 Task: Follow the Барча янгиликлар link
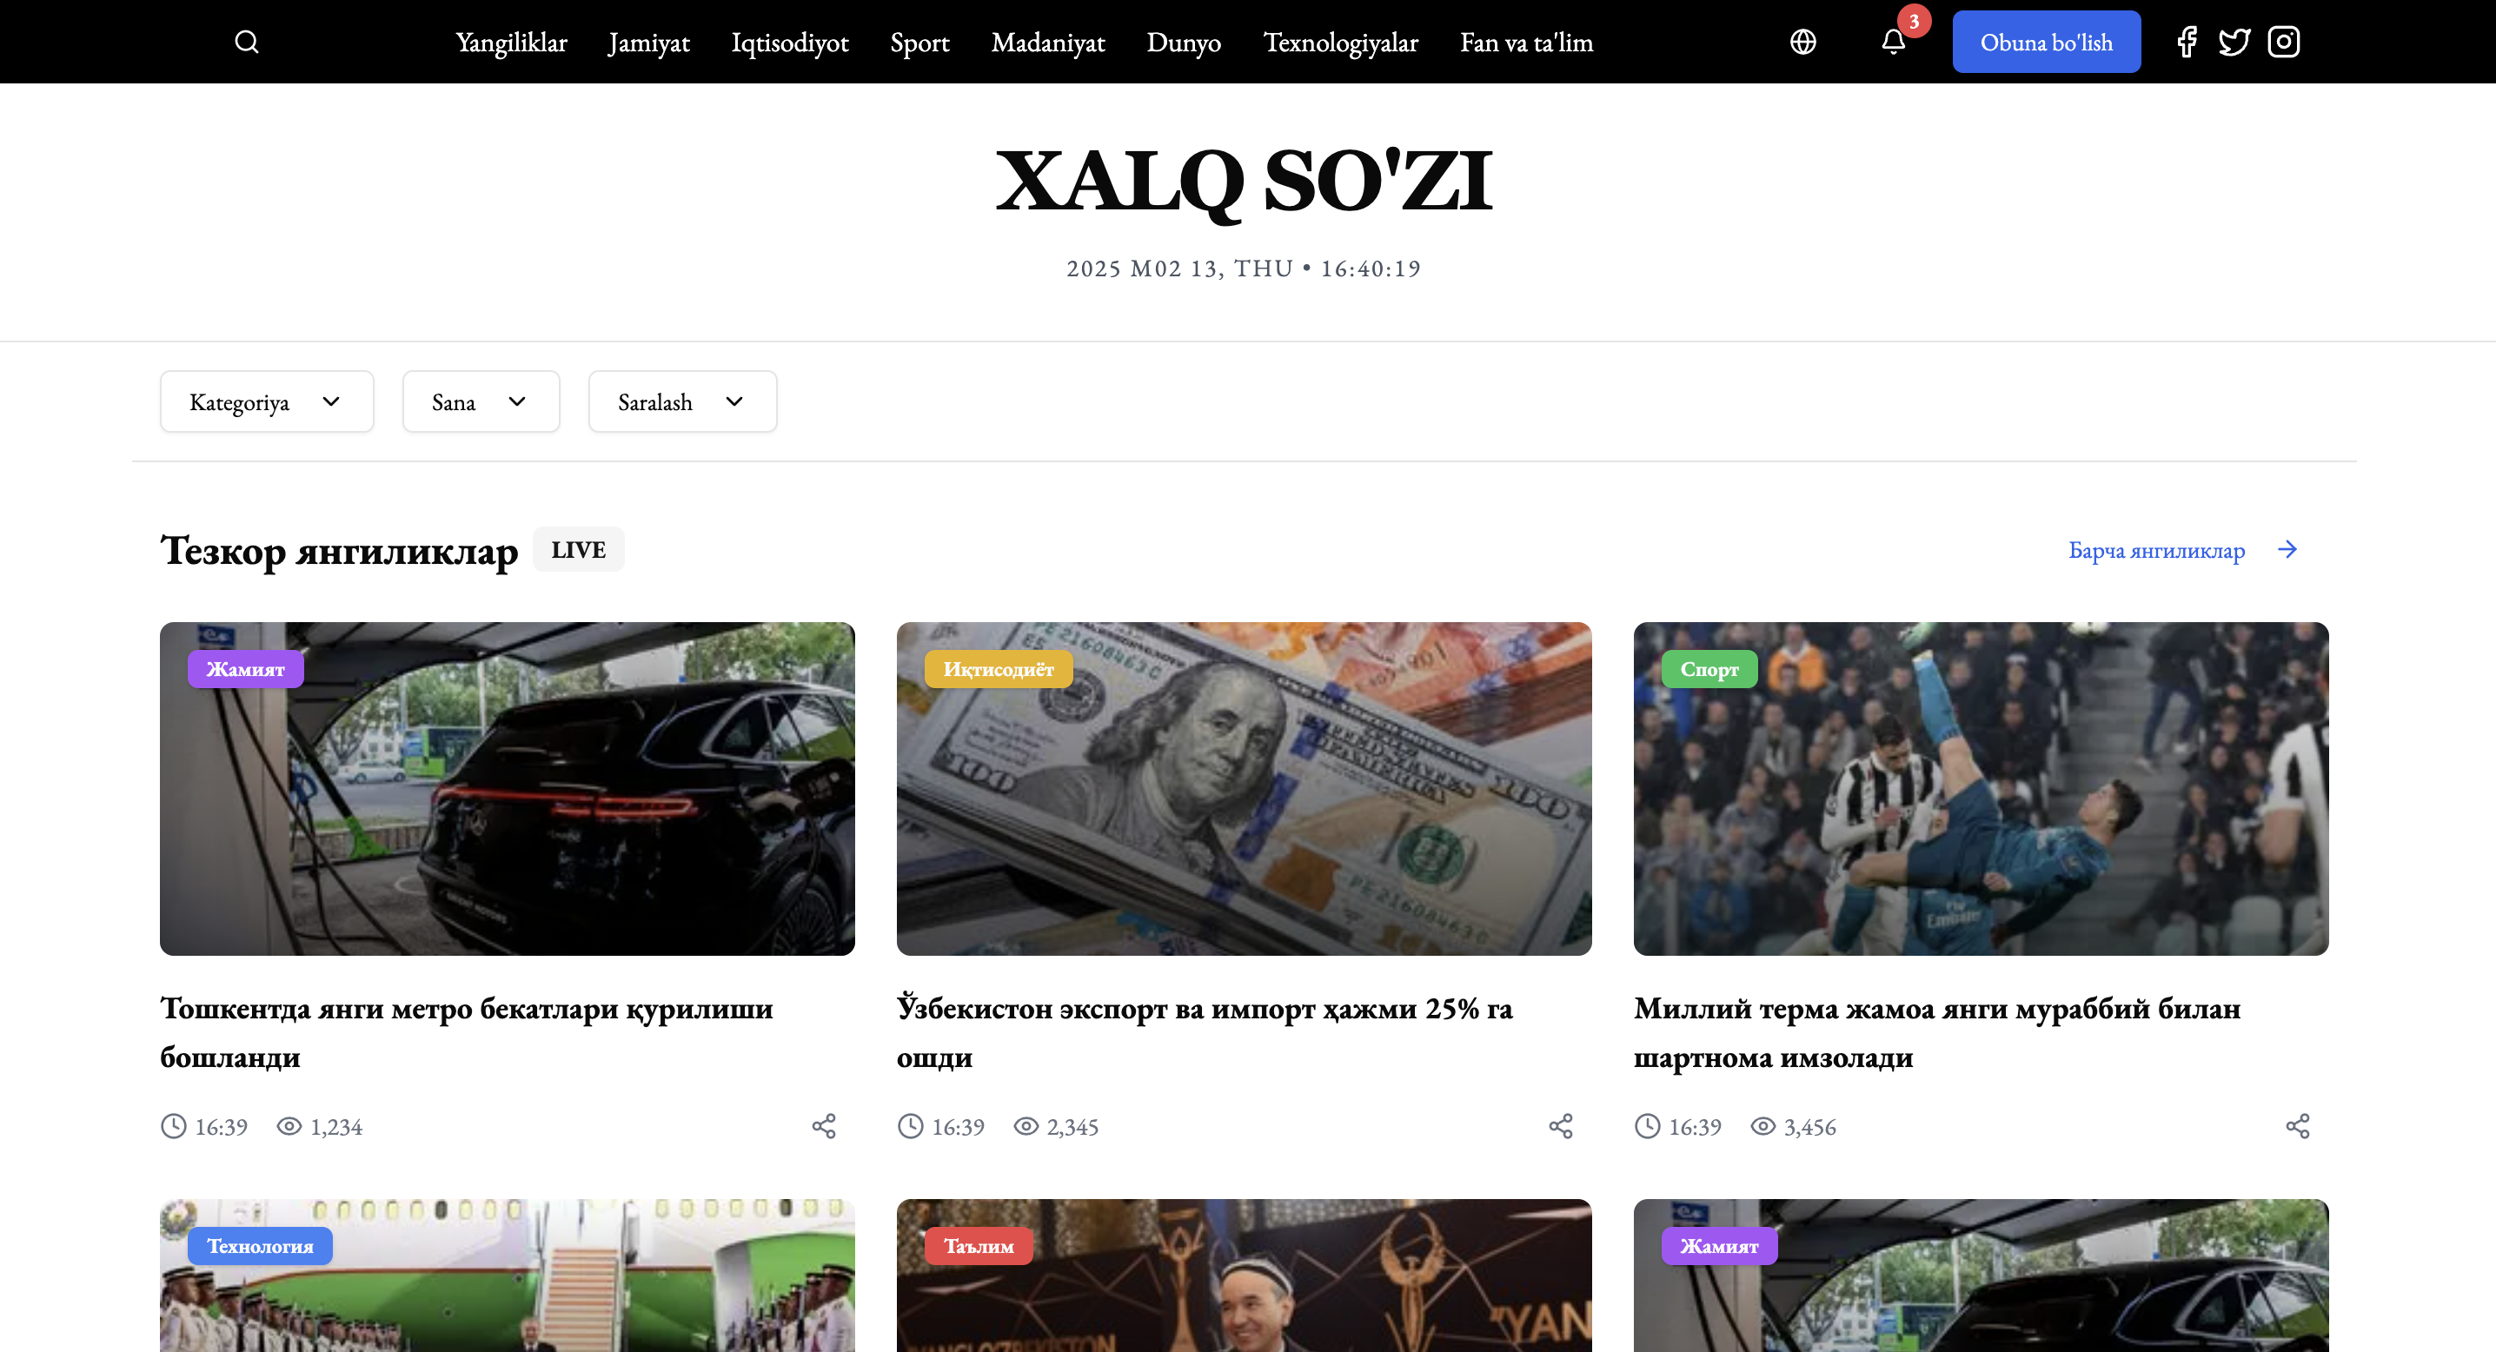click(x=2156, y=550)
